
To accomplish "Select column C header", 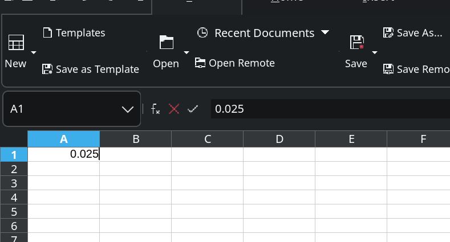I will [x=208, y=139].
